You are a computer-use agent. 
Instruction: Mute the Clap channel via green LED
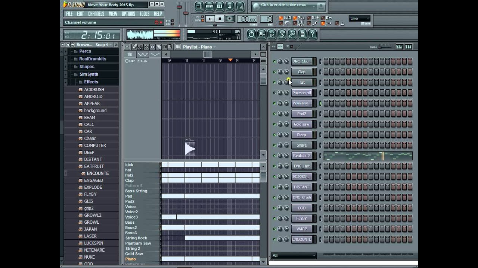274,72
